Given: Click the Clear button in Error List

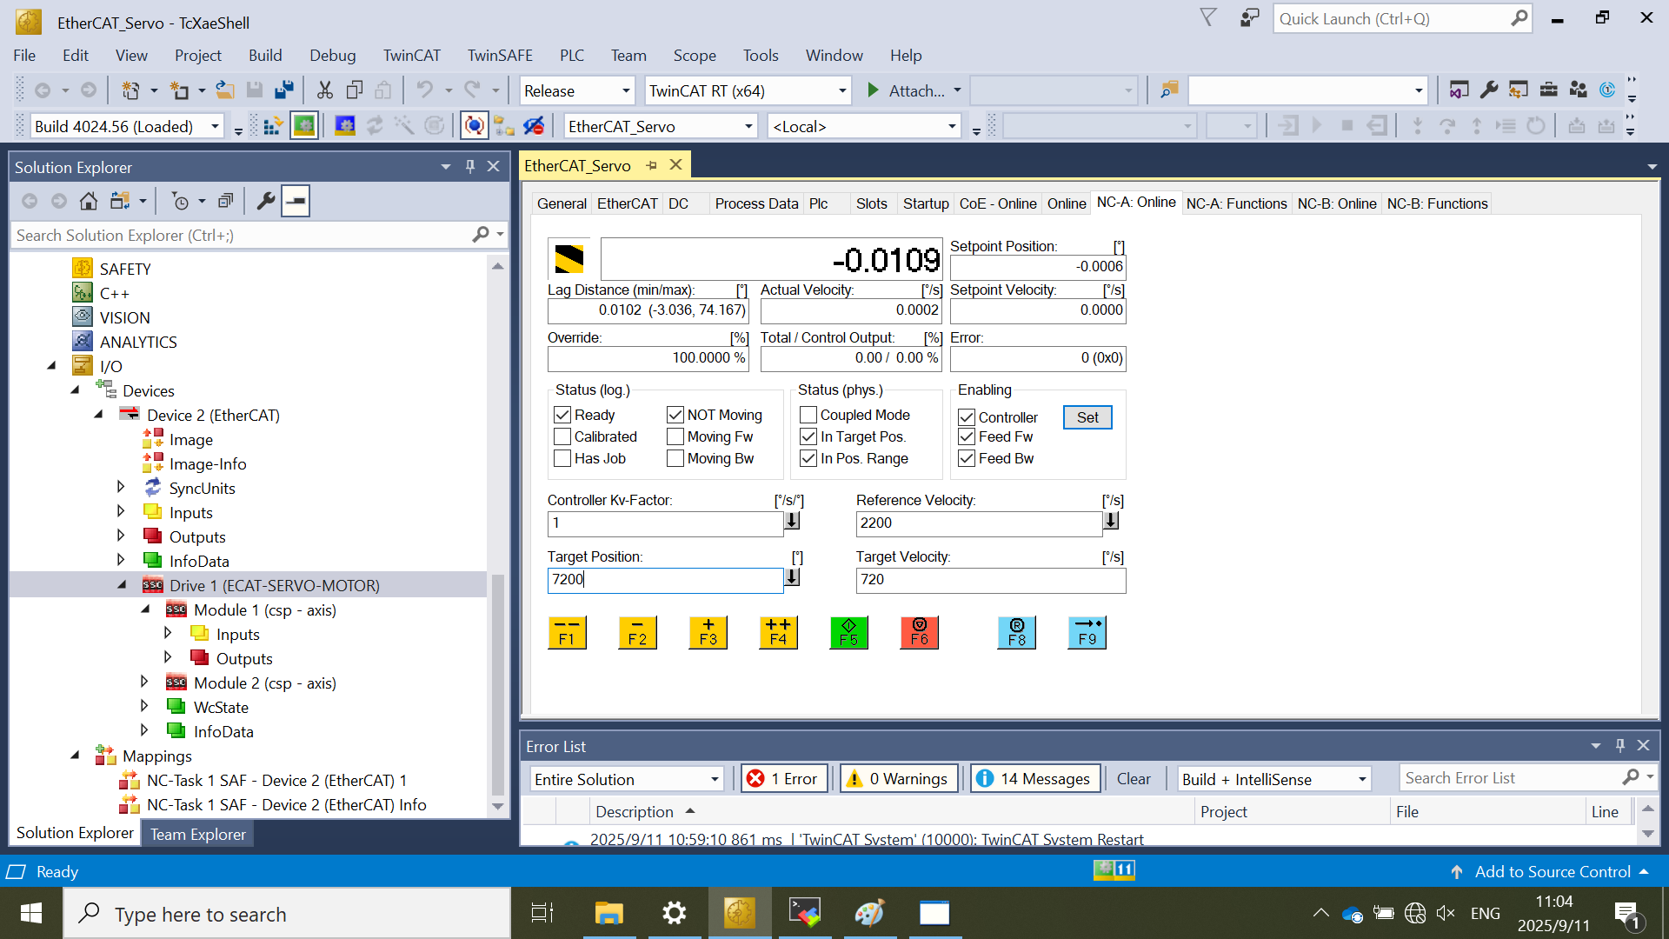Looking at the screenshot, I should (x=1133, y=779).
